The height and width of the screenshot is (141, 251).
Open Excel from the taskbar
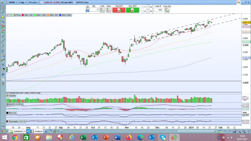[83, 137]
